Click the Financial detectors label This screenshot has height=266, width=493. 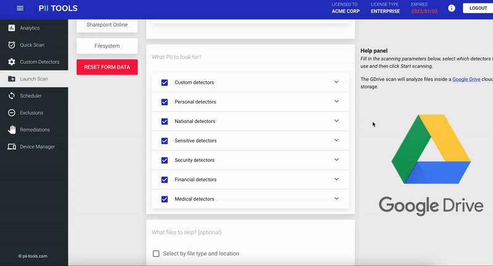195,179
